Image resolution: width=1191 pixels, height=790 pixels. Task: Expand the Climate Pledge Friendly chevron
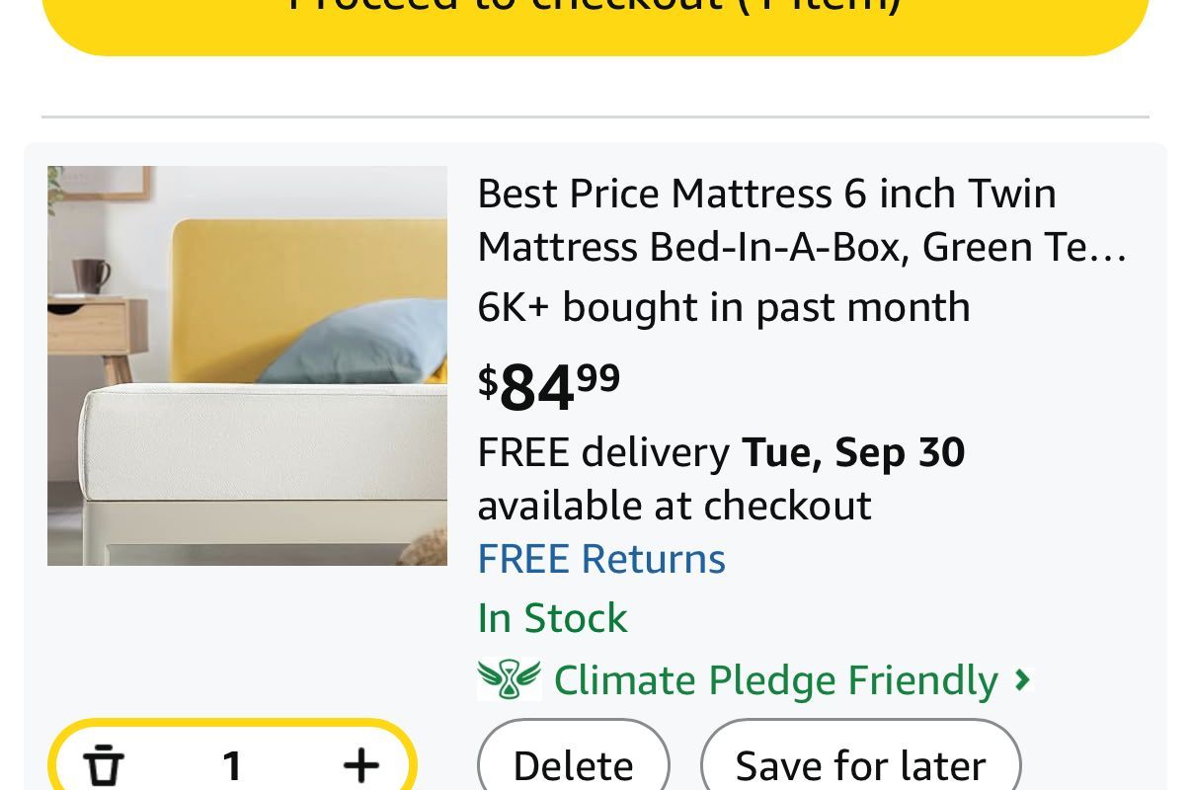1023,679
